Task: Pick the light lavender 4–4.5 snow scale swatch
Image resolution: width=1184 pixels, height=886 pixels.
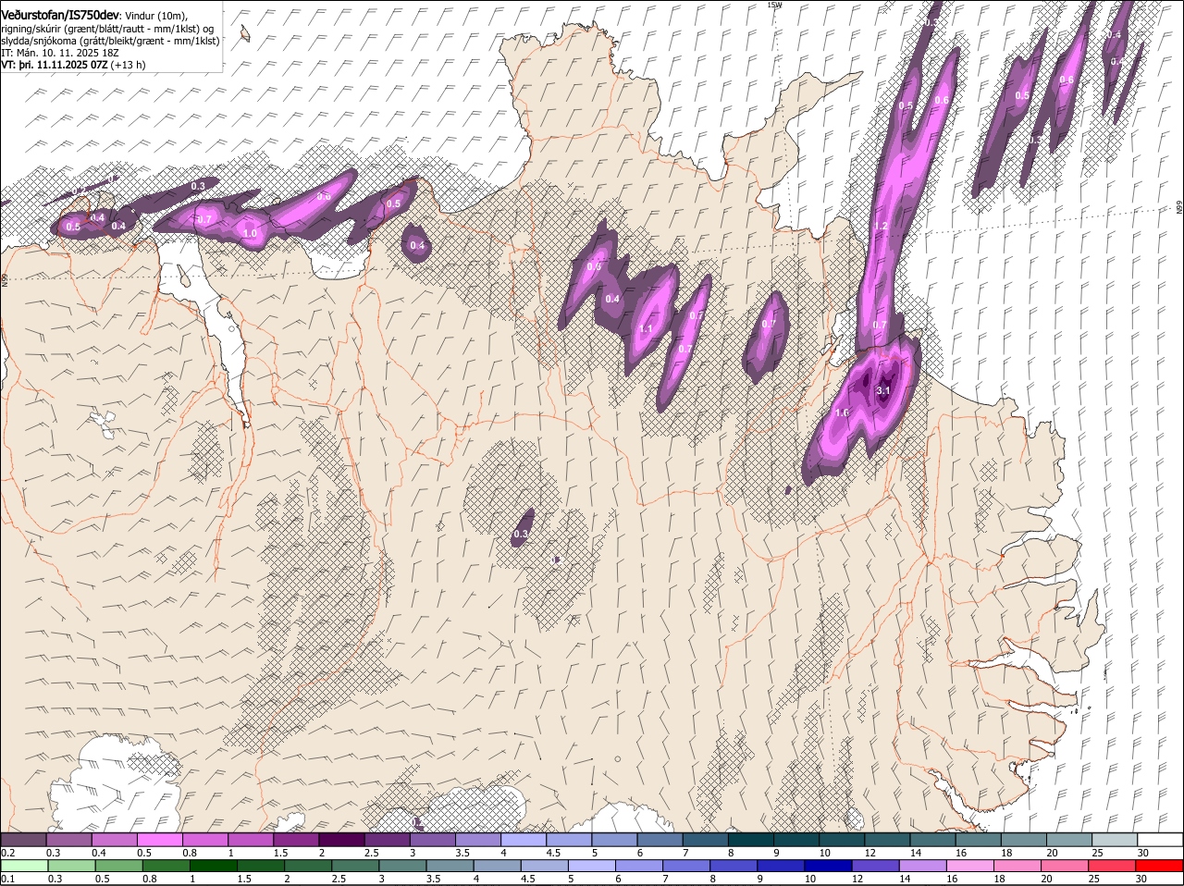Action: click(x=524, y=840)
